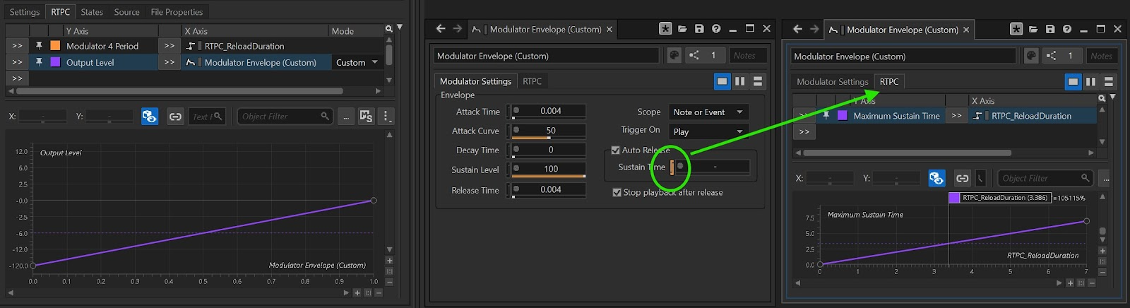Click the color palette icon in middle panel
Viewport: 1130px width, 308px height.
point(674,56)
